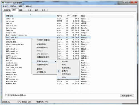Sort by CPU column header
The image size is (139, 105).
point(68,16)
